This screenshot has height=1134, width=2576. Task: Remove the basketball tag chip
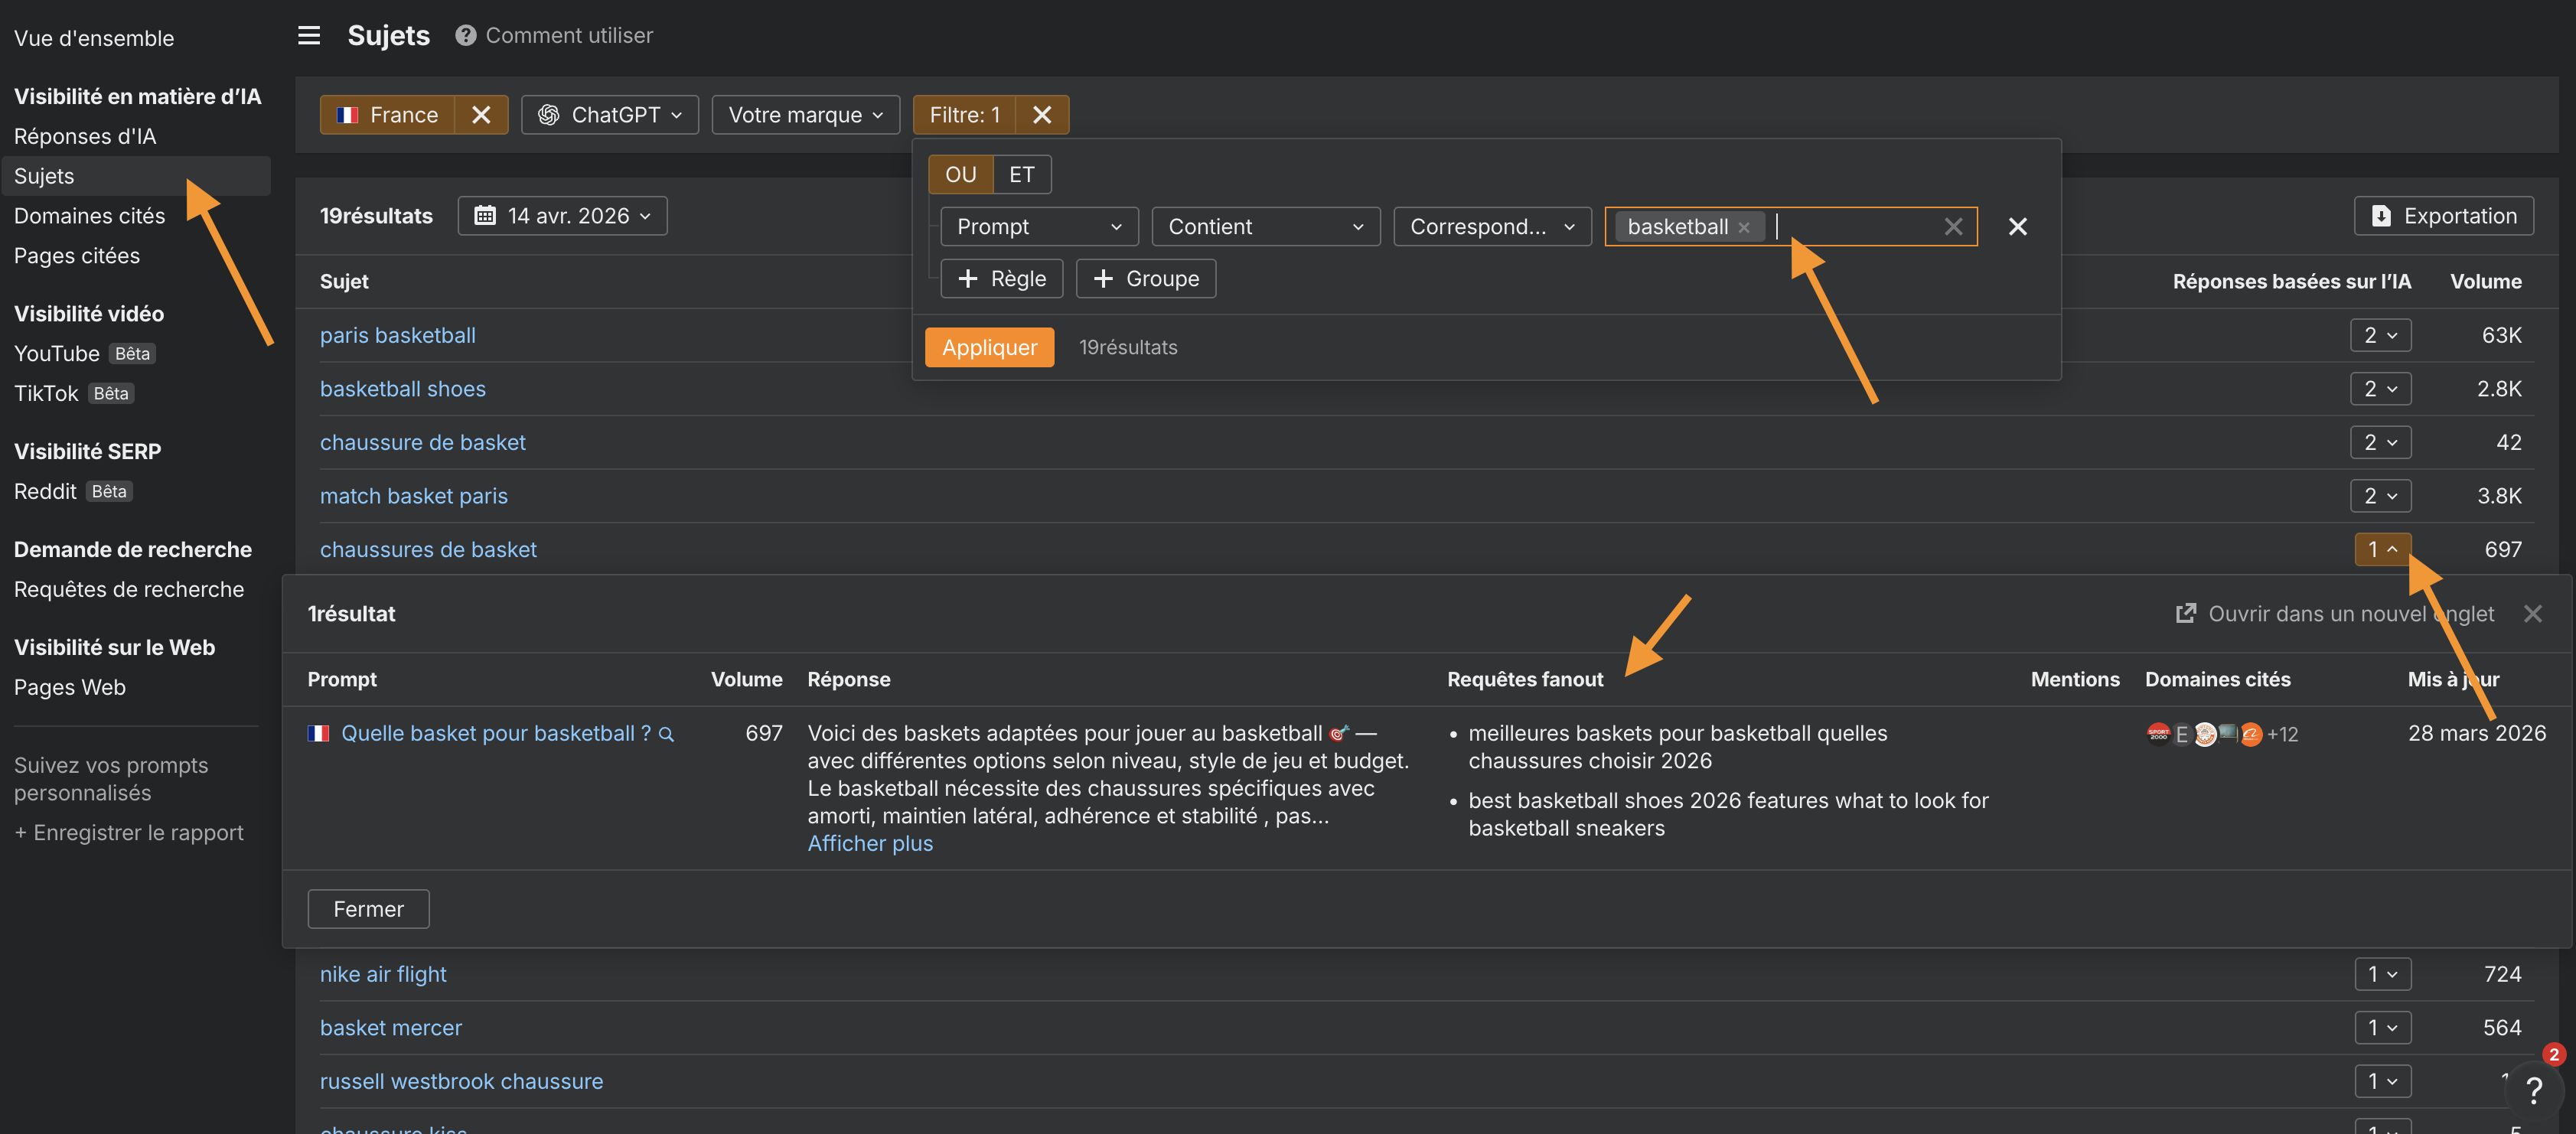[1744, 227]
